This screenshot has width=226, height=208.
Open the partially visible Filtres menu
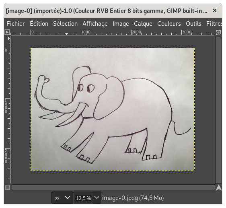coord(214,24)
